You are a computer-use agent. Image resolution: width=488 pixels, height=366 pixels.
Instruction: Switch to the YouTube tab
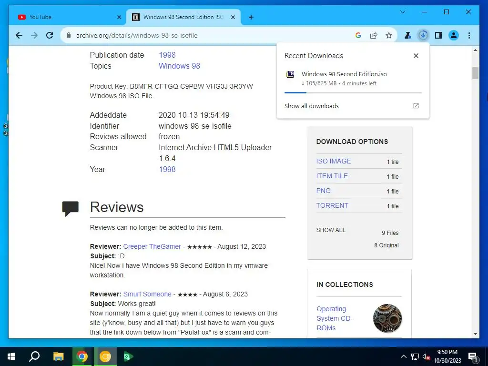pyautogui.click(x=67, y=17)
